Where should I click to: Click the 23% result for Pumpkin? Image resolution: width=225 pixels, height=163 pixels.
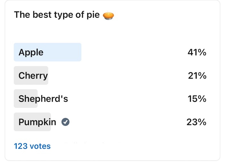click(x=196, y=122)
